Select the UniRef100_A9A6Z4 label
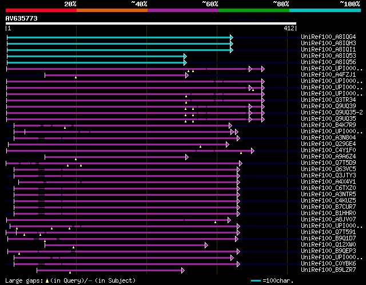 tap(328, 156)
